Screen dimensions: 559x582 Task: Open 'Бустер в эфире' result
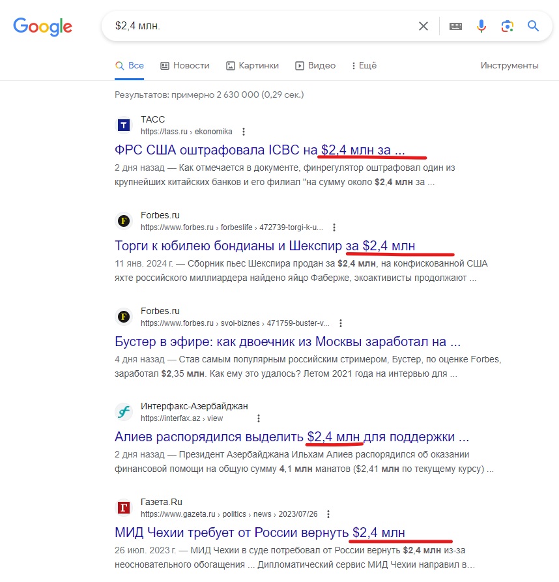[x=287, y=342]
